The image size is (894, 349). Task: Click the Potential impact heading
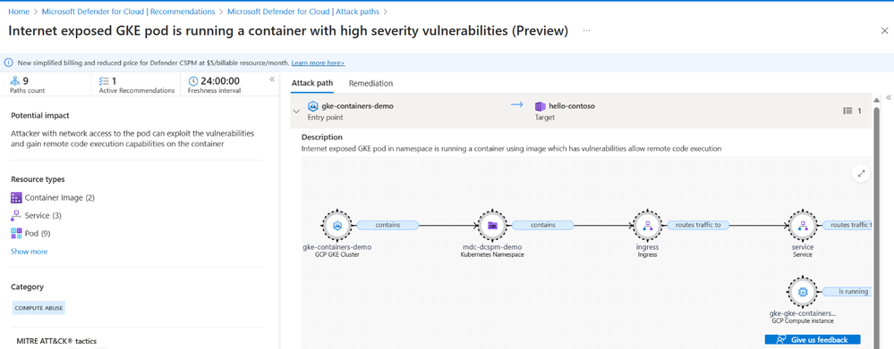(x=40, y=115)
